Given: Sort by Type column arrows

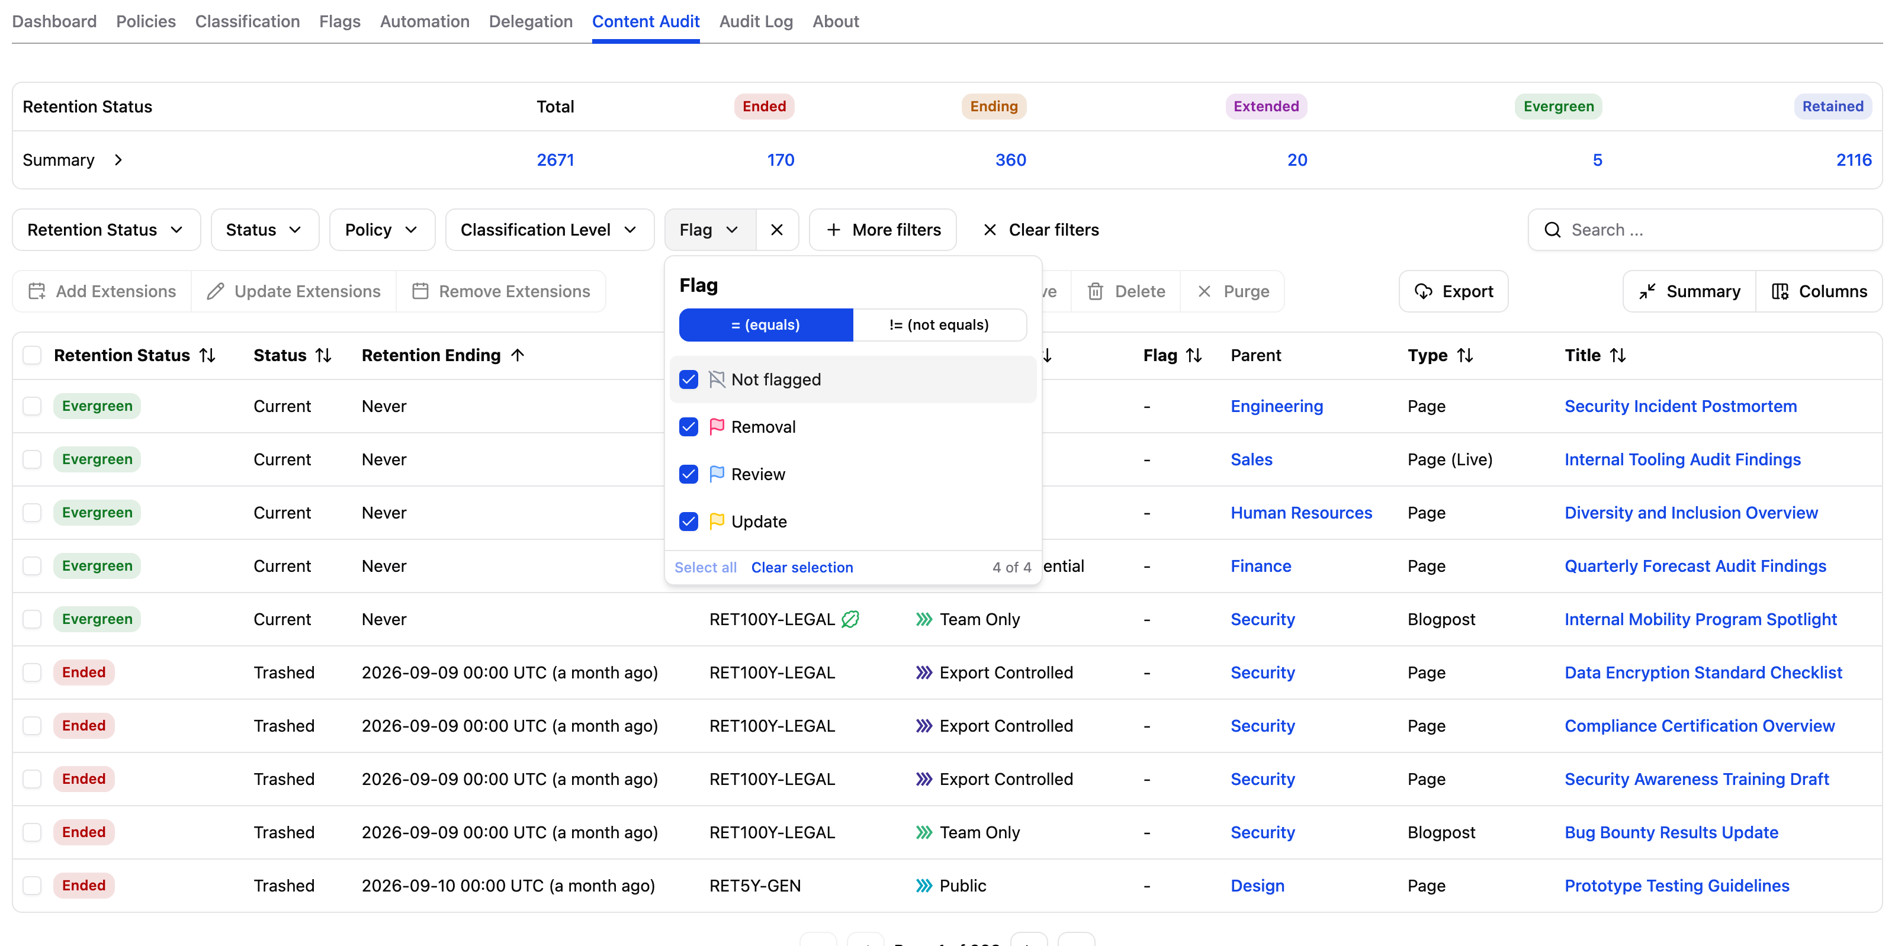Looking at the screenshot, I should pyautogui.click(x=1466, y=355).
